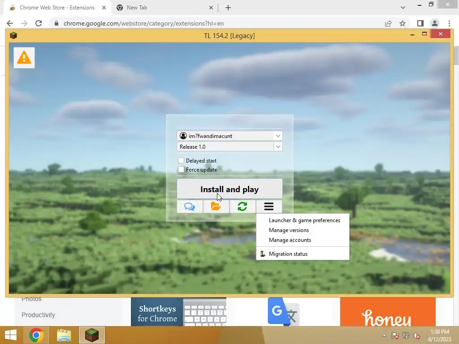The height and width of the screenshot is (344, 459).
Task: Click the Chrome page vertical scrollbar
Action: 456,56
